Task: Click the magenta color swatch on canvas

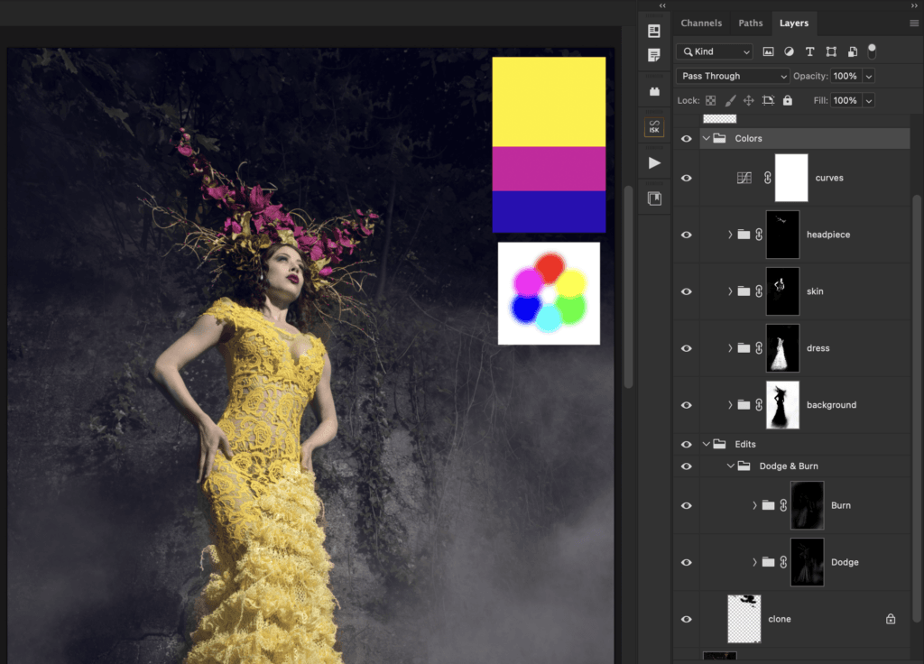Action: (549, 169)
